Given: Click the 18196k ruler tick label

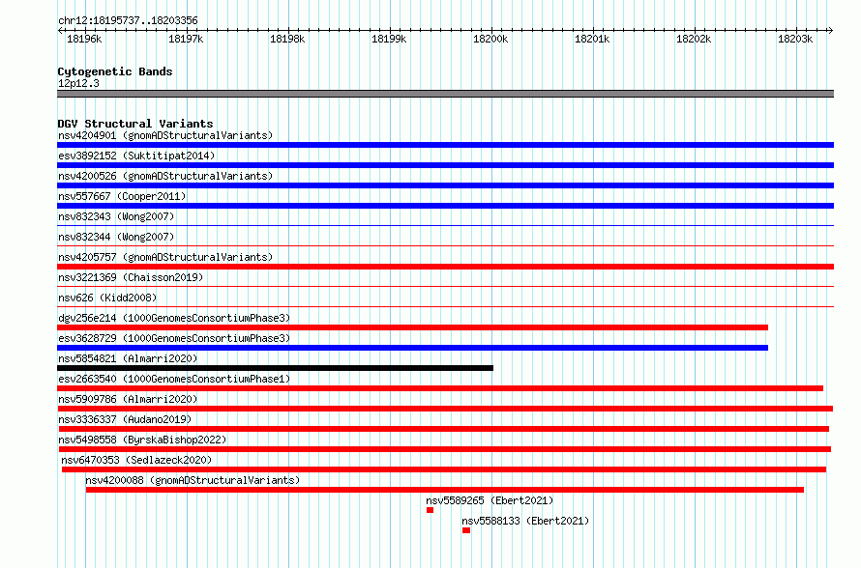Looking at the screenshot, I should click(x=84, y=39).
